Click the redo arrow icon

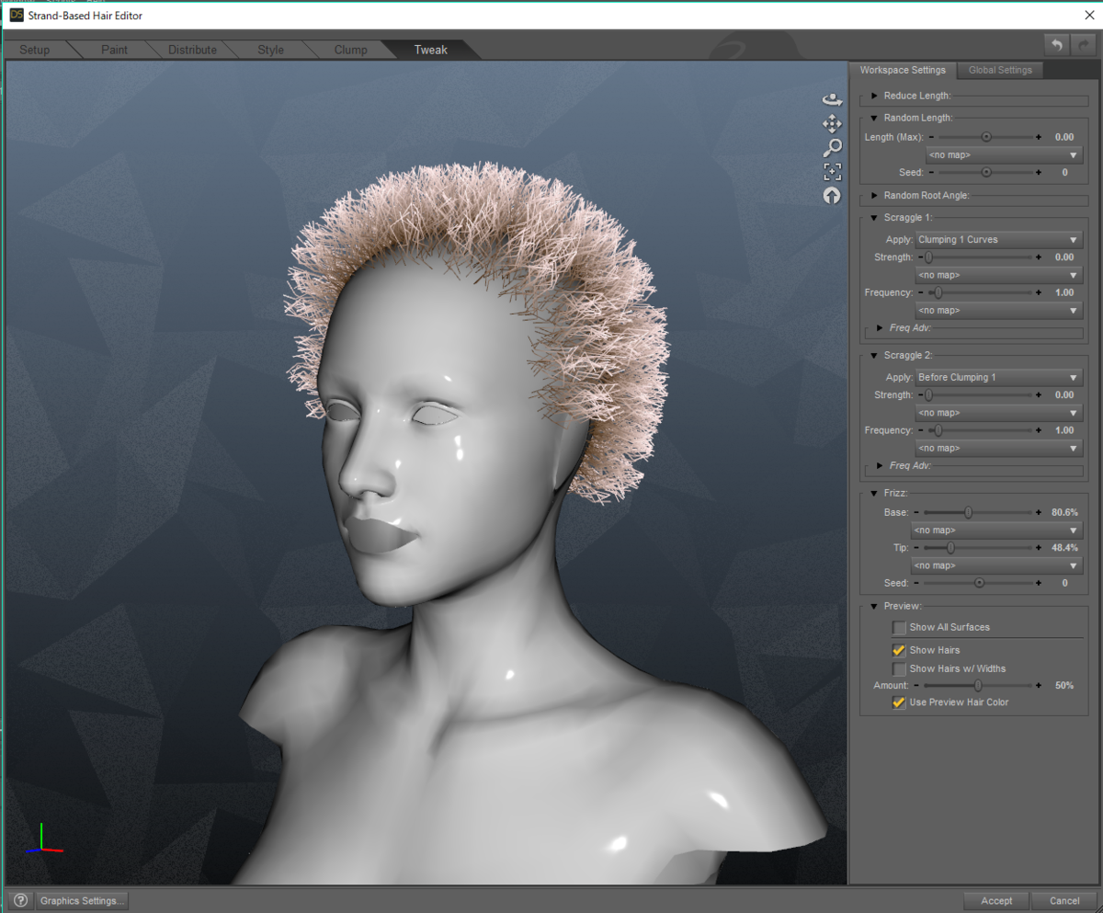click(x=1084, y=44)
